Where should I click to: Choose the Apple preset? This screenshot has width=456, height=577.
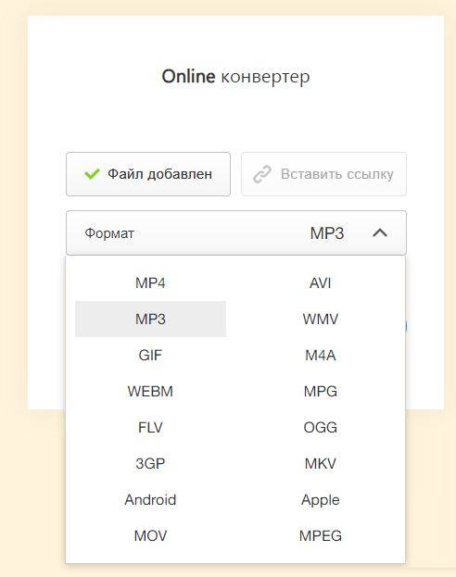coord(321,499)
